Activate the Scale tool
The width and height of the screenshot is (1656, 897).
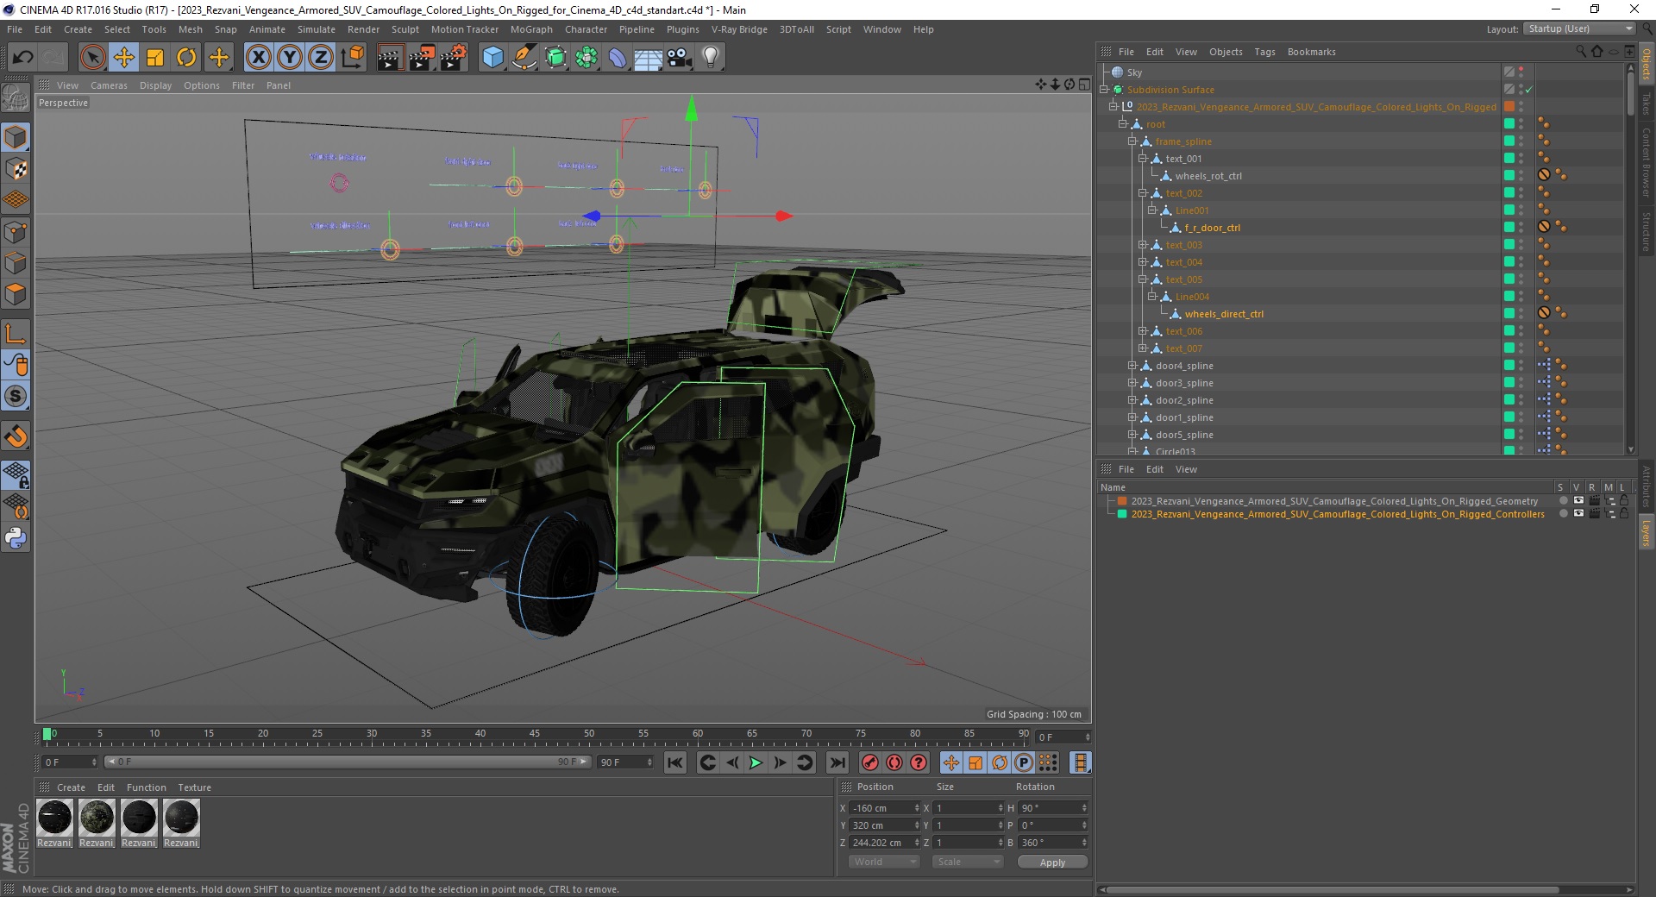point(155,58)
